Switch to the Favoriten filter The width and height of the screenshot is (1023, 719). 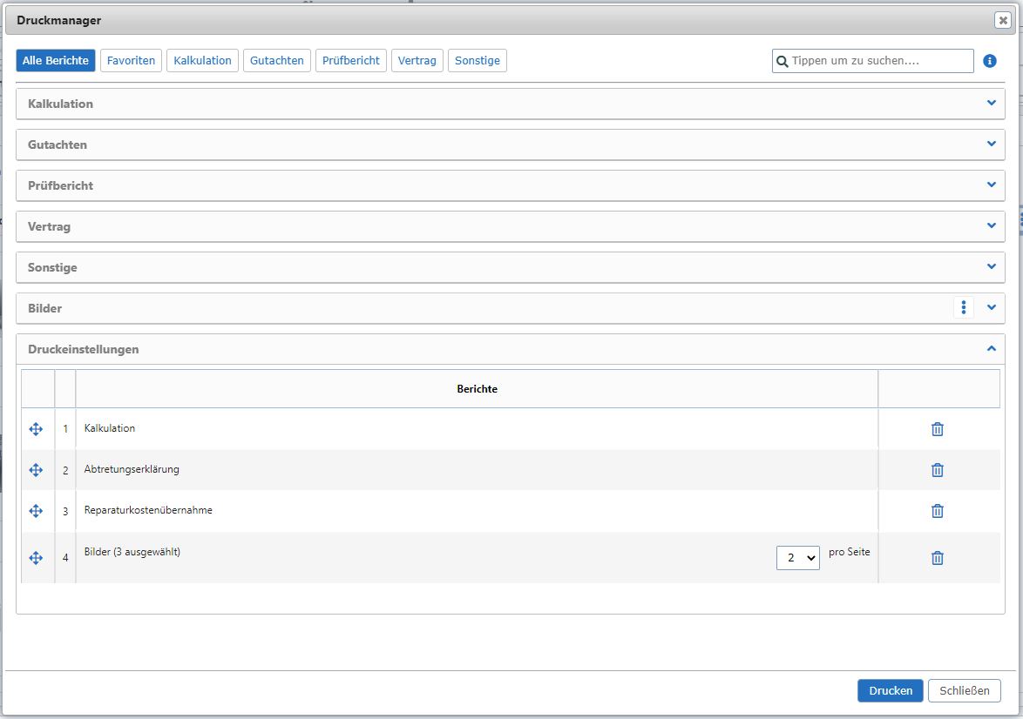(131, 61)
